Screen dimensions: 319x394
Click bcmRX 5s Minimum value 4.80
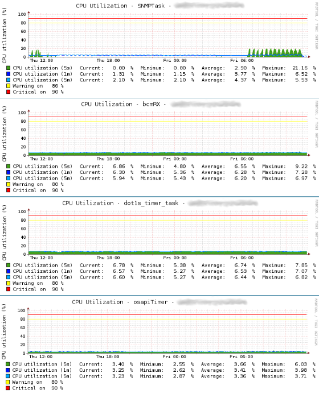pos(180,167)
